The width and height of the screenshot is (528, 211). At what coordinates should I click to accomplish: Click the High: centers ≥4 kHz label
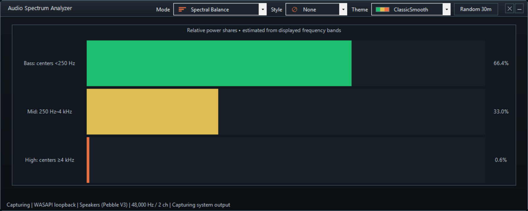pos(50,160)
